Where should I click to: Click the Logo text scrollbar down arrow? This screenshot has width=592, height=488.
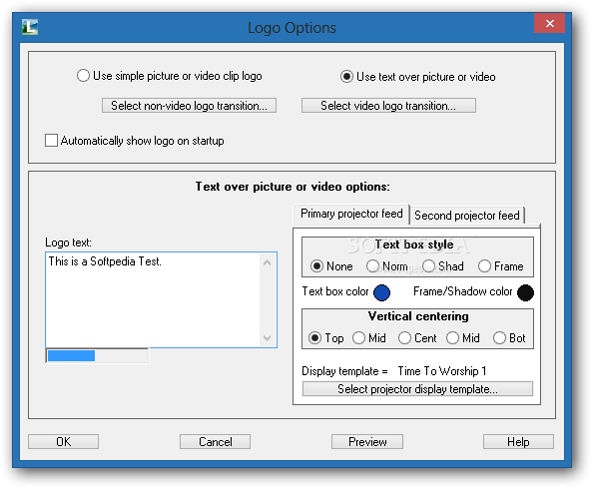267,337
